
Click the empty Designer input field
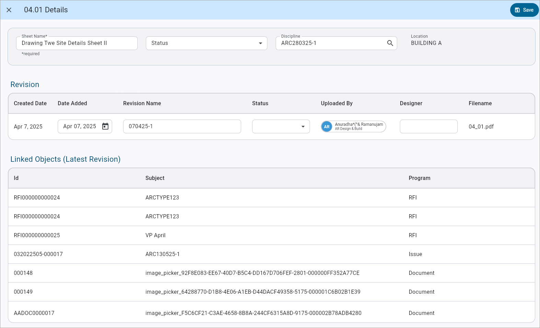(x=429, y=126)
